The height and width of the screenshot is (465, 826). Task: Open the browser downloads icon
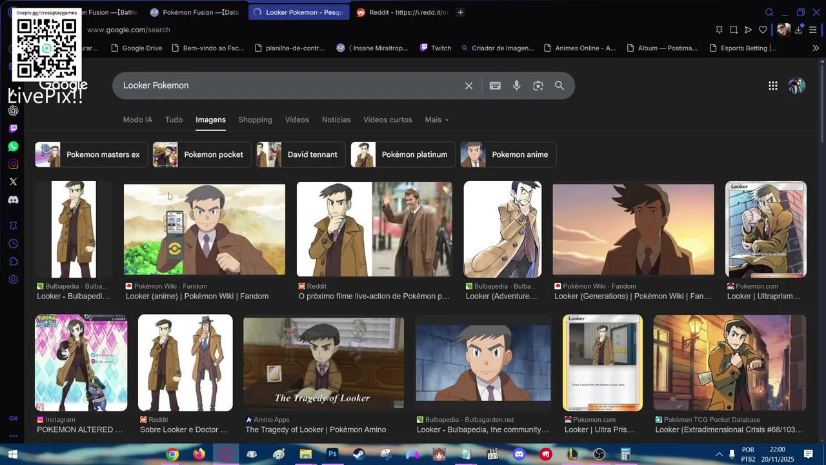pos(799,30)
